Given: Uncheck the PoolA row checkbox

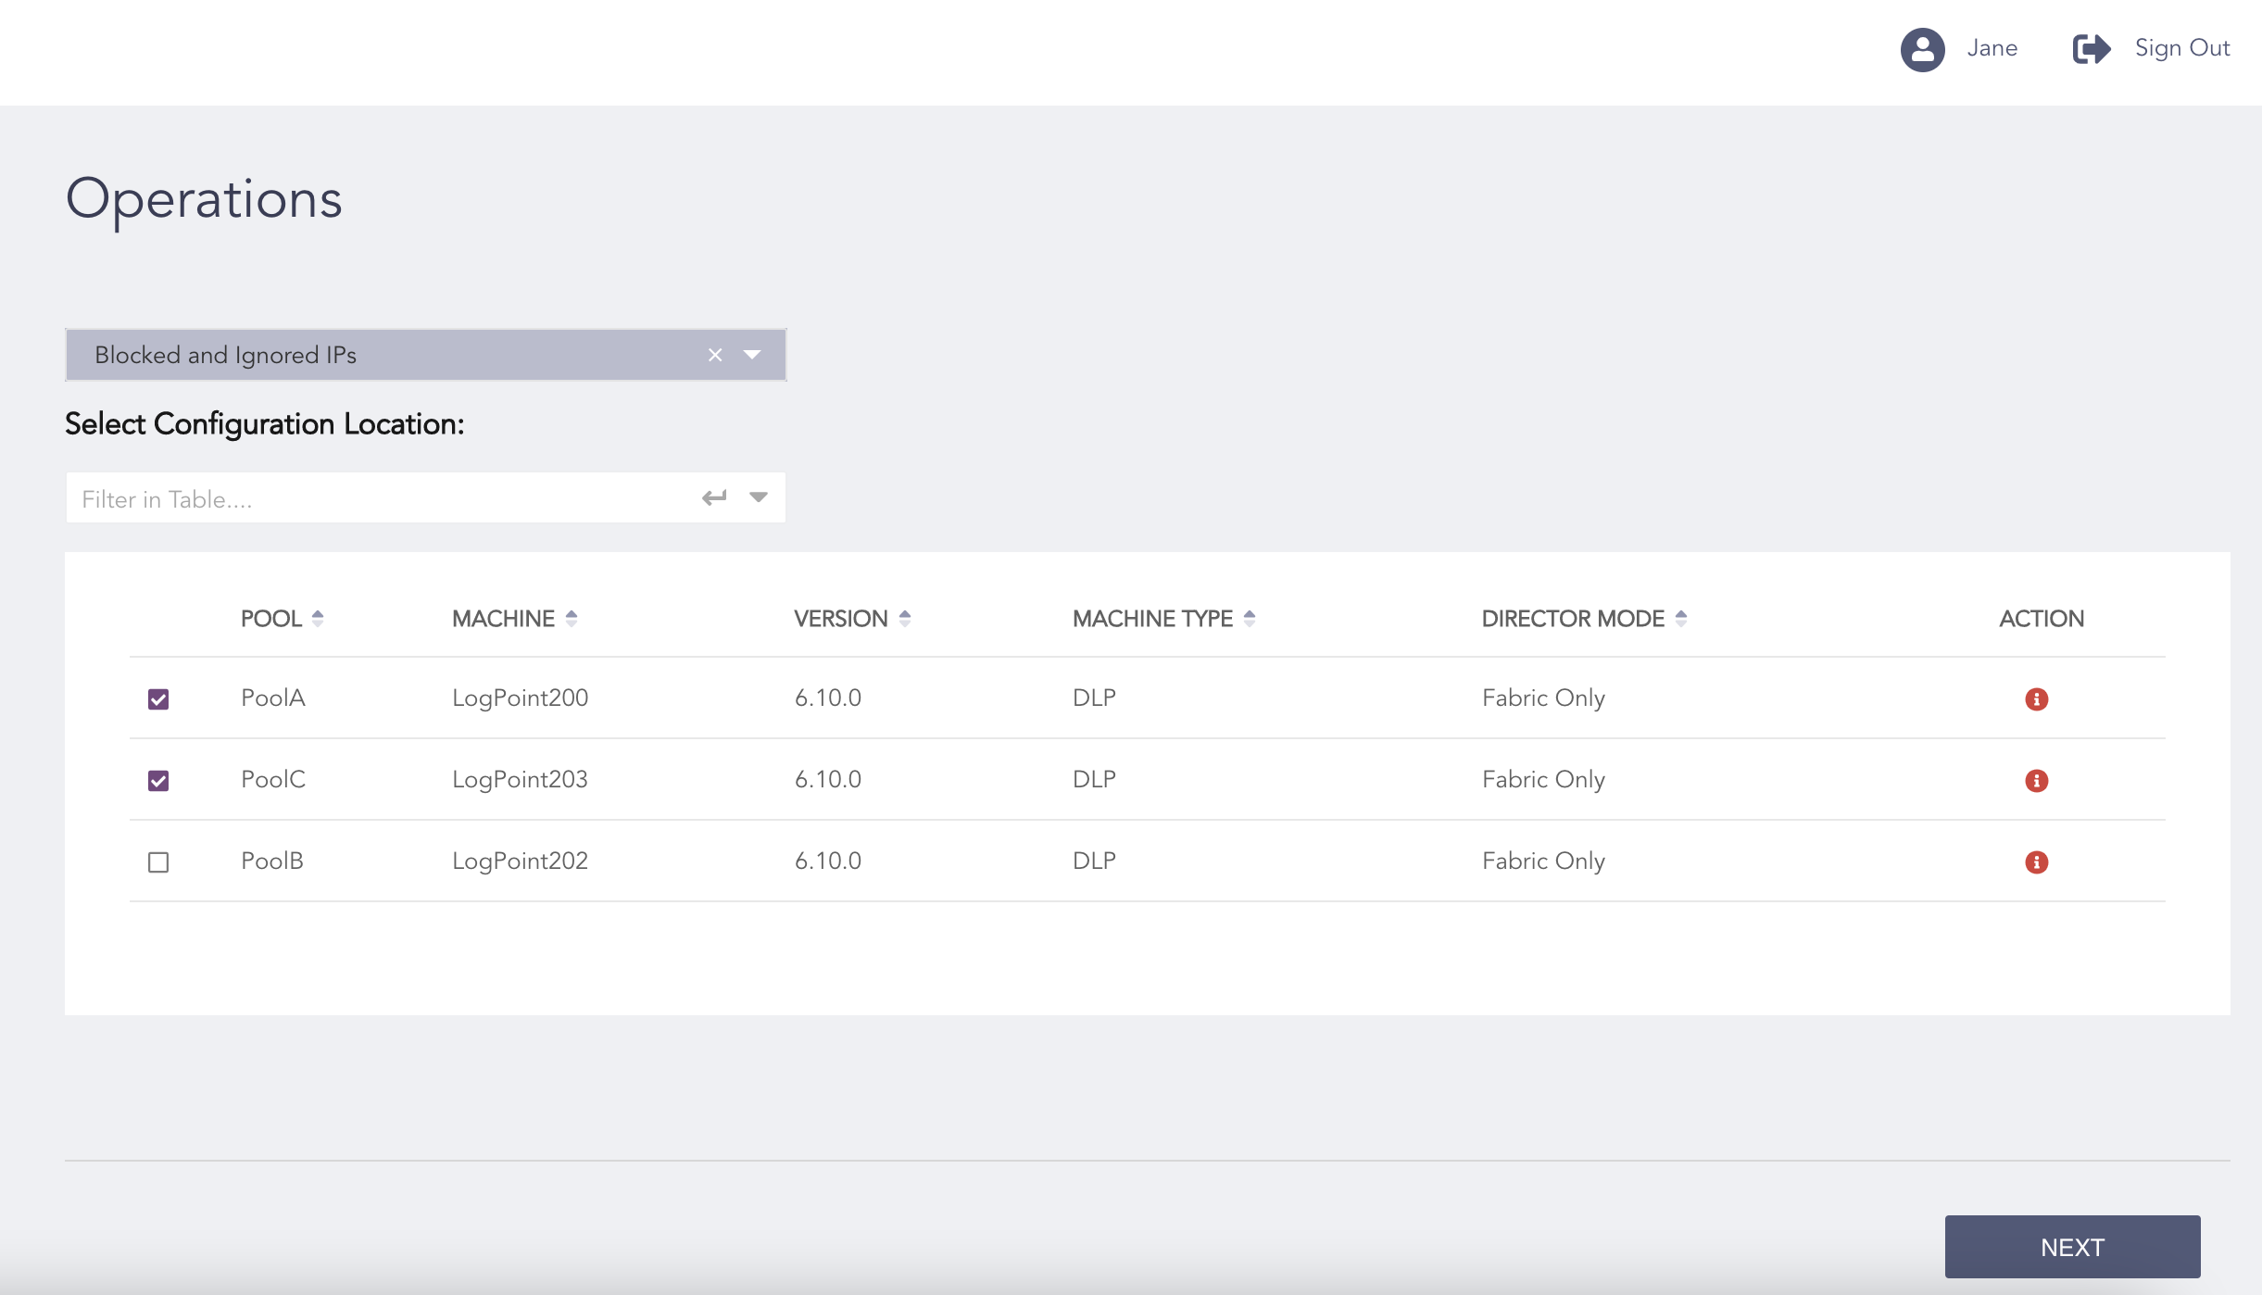Looking at the screenshot, I should coord(158,699).
